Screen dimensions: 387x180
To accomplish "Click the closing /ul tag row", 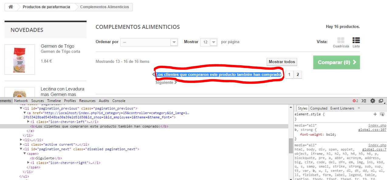I will pos(24,176).
